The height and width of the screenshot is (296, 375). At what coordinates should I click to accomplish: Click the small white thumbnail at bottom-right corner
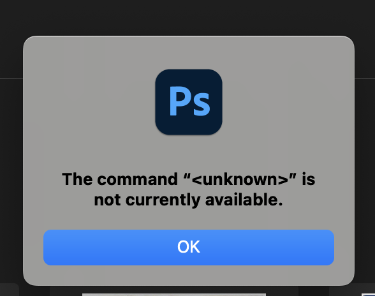coord(369,295)
